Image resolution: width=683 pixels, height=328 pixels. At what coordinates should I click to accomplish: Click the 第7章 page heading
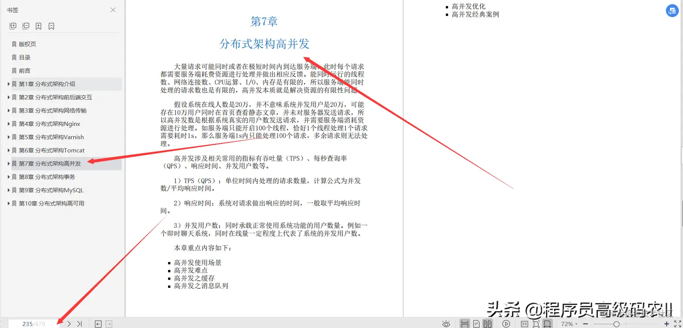(x=264, y=21)
